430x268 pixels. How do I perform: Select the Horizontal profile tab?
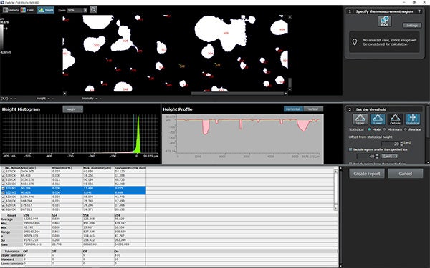[x=294, y=109]
